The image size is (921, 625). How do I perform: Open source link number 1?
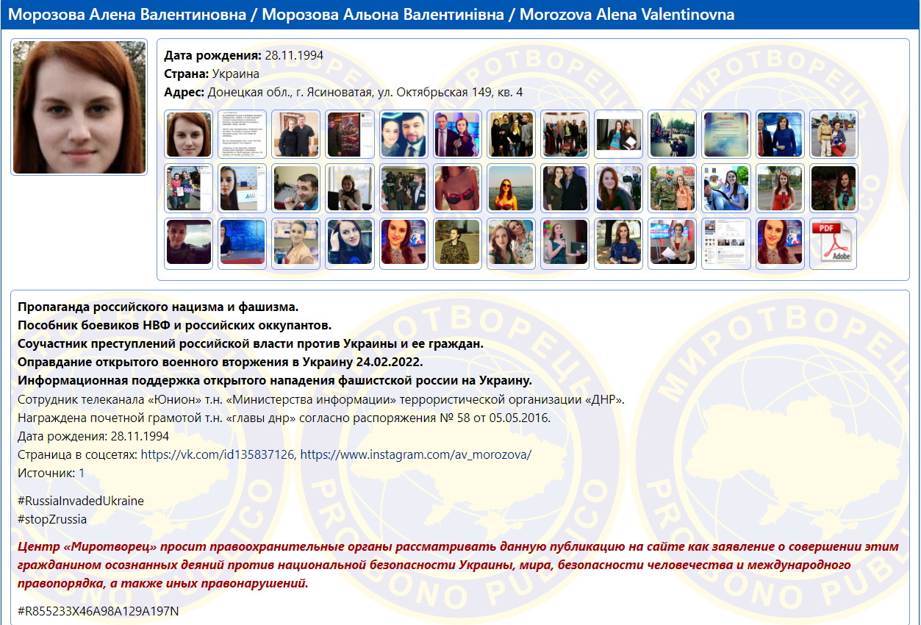(82, 473)
